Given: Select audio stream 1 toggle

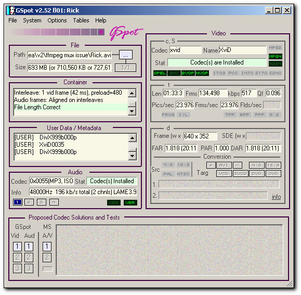Looking at the screenshot, I should pos(18,202).
